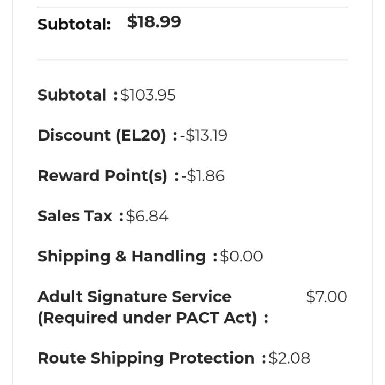Select the $7.00 signature service fee

coord(326,297)
